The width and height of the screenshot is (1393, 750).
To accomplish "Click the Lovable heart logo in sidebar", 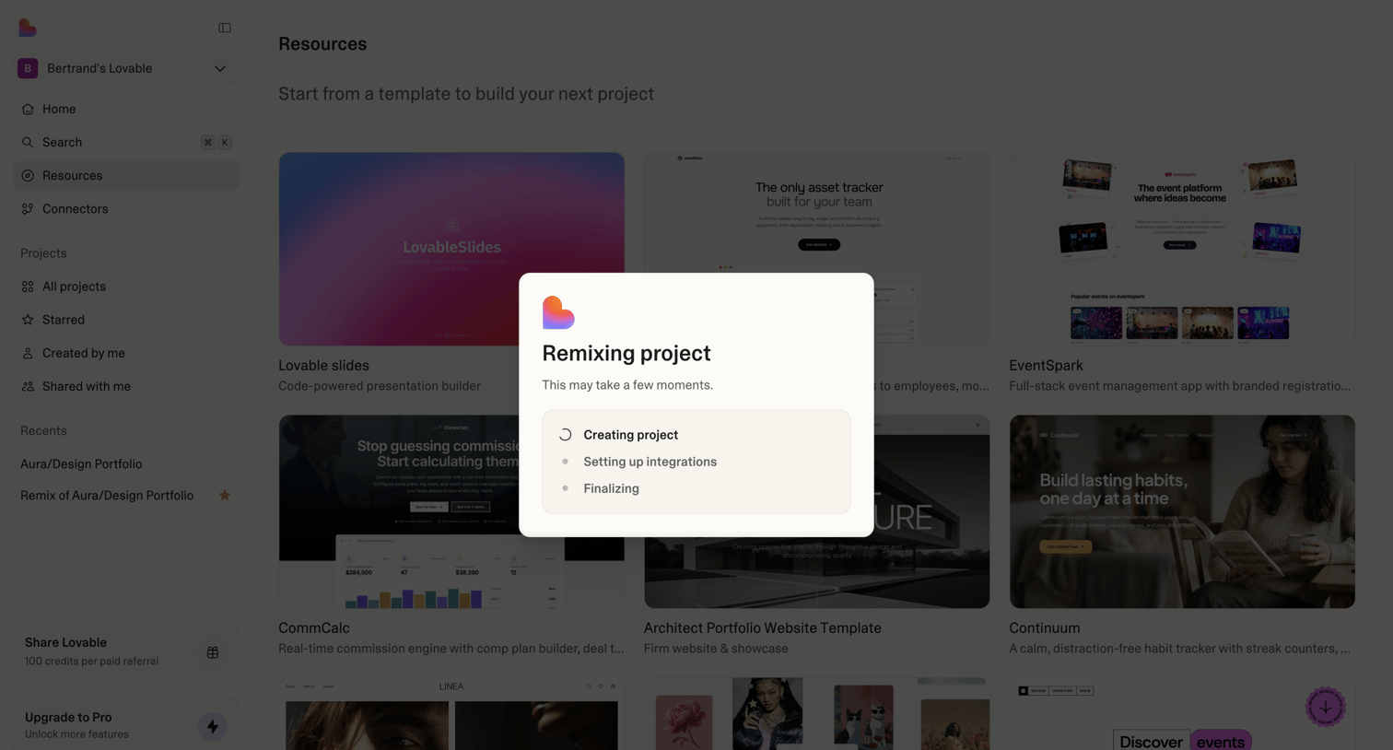I will [x=28, y=28].
